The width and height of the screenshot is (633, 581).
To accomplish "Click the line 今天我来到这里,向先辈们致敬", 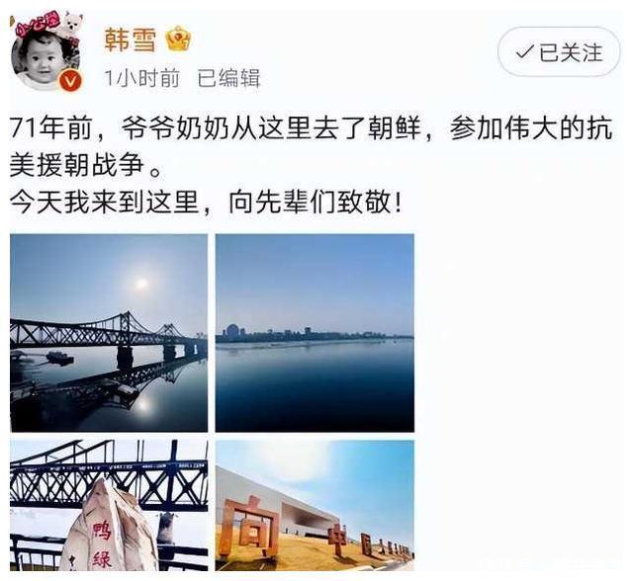I will 206,202.
